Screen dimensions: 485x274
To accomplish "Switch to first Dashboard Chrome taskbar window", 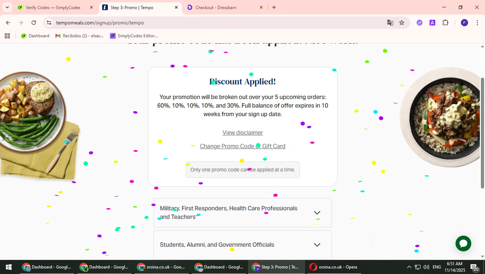I will [x=47, y=267].
